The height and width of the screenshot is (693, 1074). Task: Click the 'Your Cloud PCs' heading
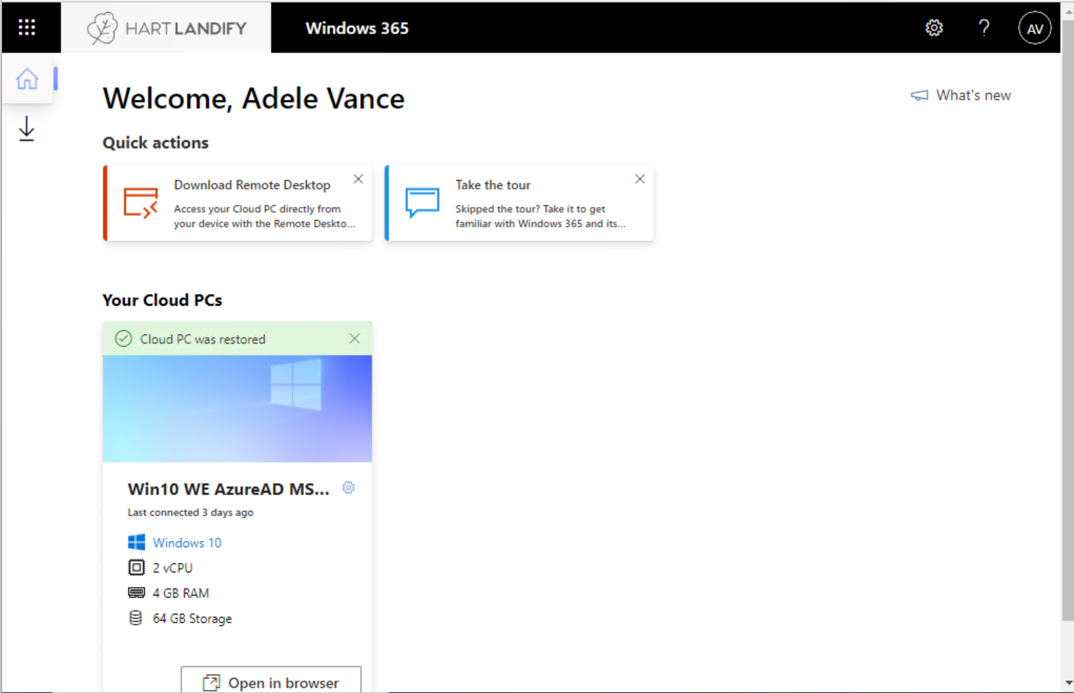163,300
